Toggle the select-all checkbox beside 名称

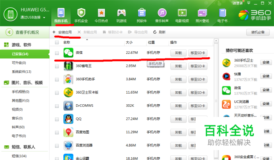coord(57,42)
